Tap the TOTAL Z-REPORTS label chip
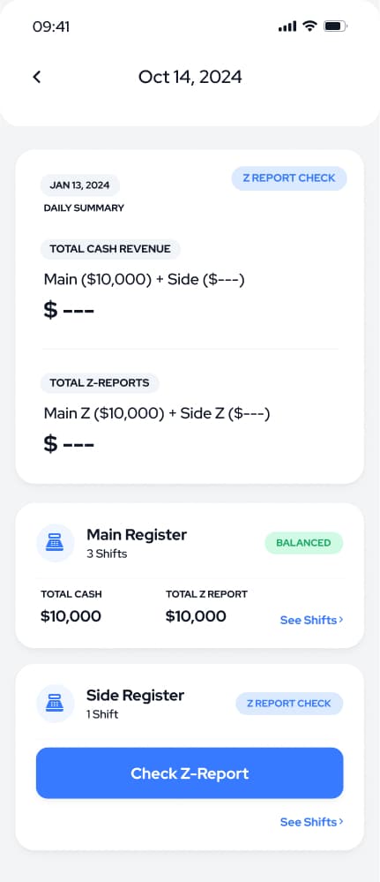Image resolution: width=380 pixels, height=882 pixels. [100, 382]
